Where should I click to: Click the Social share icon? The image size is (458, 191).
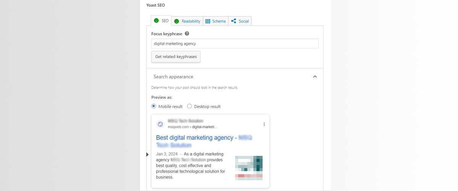(233, 21)
